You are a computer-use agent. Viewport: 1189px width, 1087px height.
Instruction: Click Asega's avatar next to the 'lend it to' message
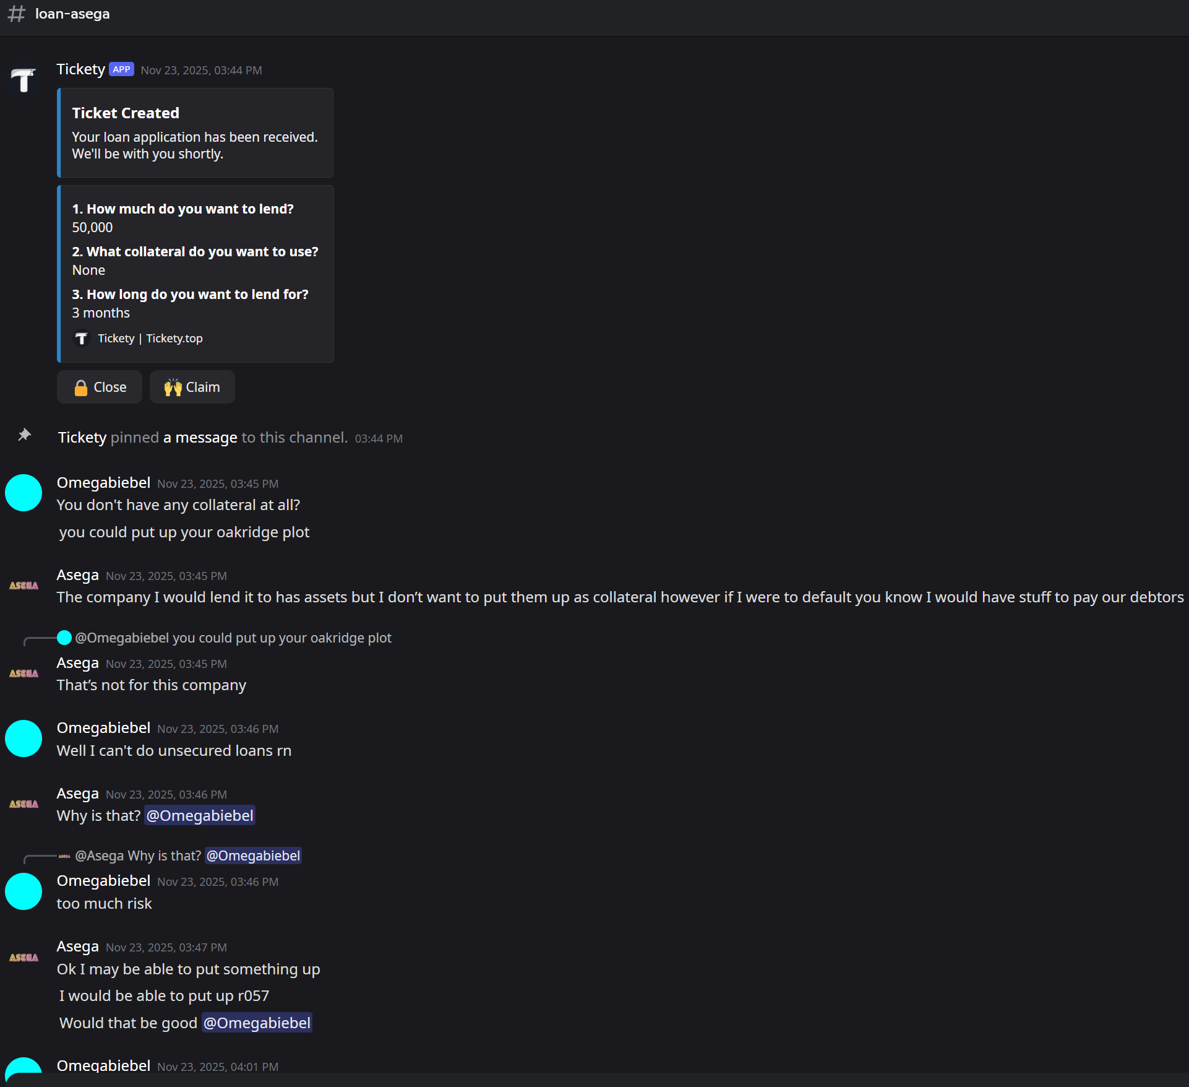[24, 586]
